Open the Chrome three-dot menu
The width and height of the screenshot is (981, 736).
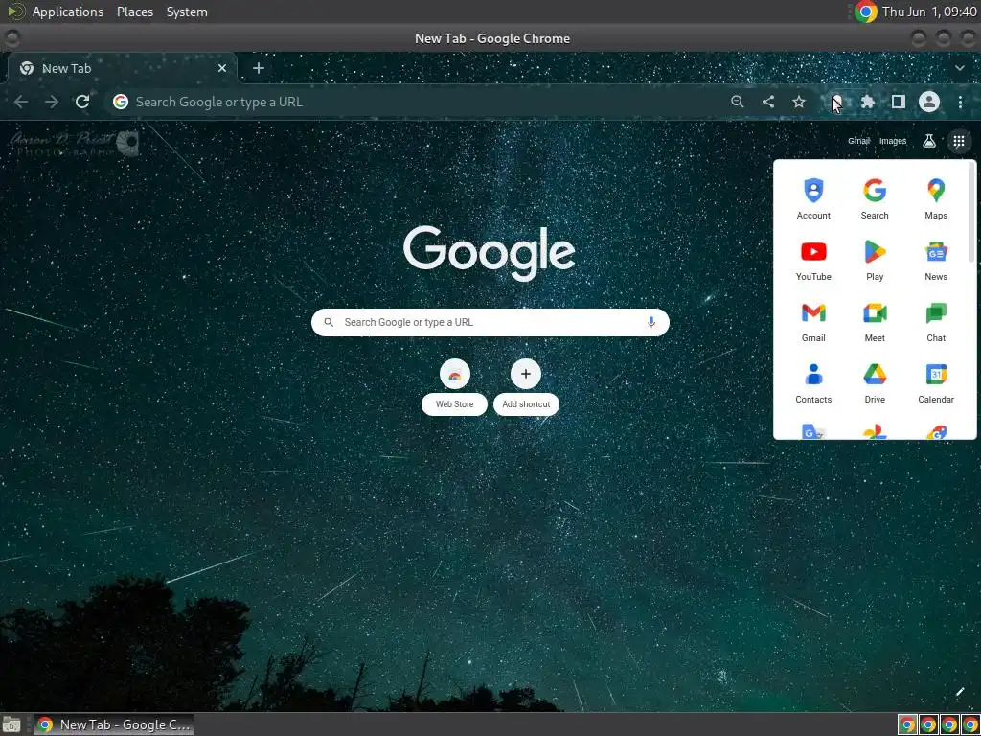coord(960,102)
